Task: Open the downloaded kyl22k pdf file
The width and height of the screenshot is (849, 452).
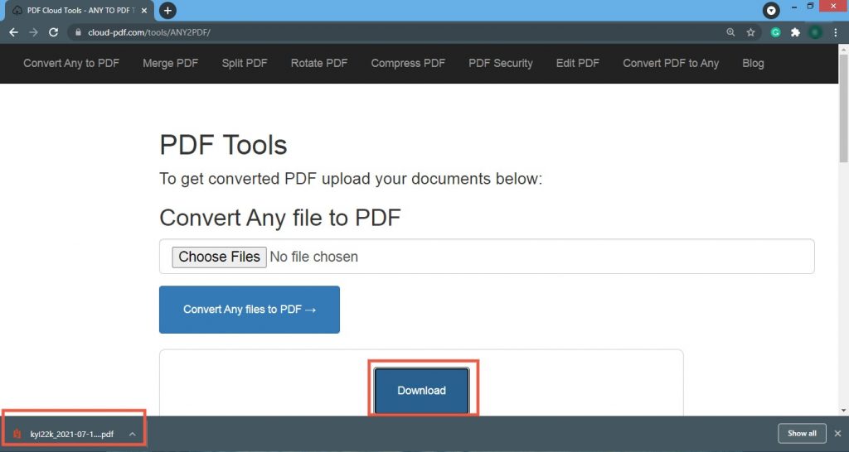Action: (71, 434)
